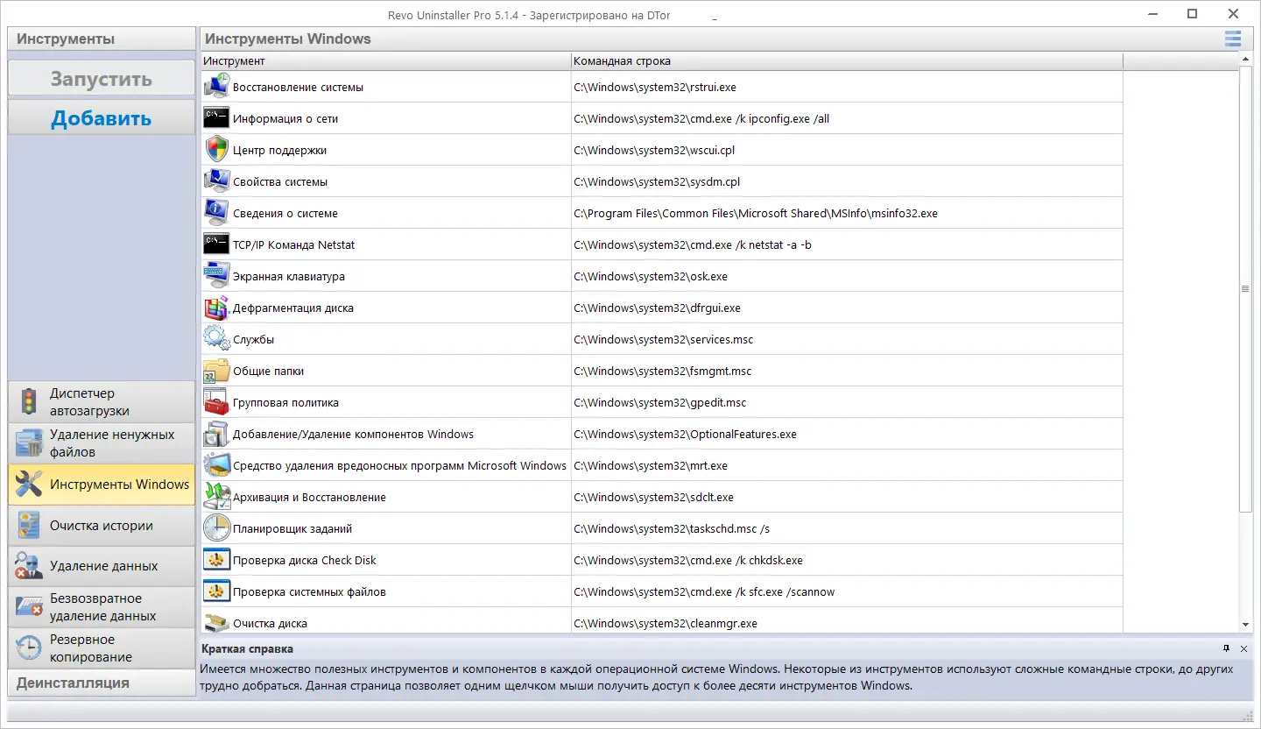Image resolution: width=1261 pixels, height=729 pixels.
Task: Select the Планировщик заданий row text
Action: (x=292, y=529)
